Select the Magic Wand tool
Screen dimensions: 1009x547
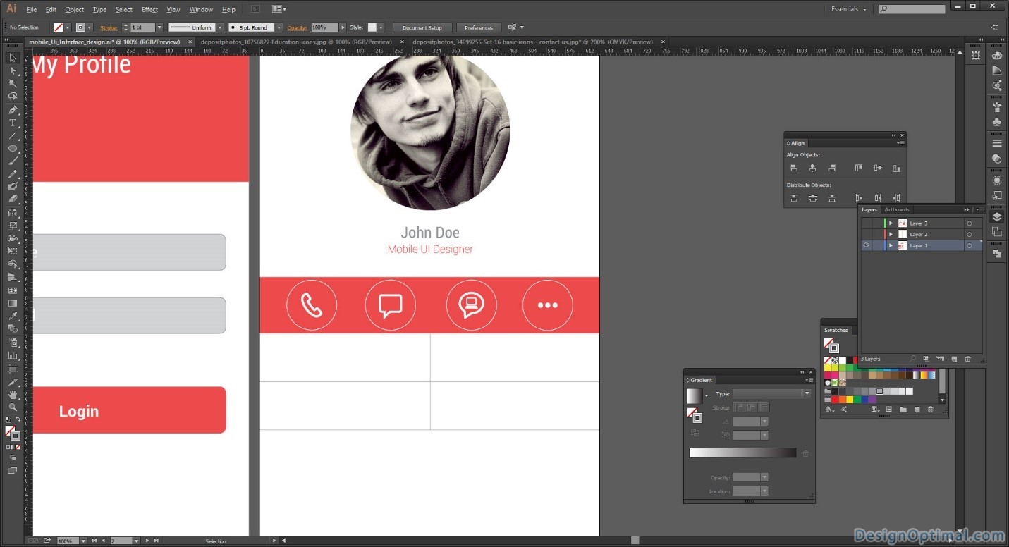pyautogui.click(x=12, y=83)
